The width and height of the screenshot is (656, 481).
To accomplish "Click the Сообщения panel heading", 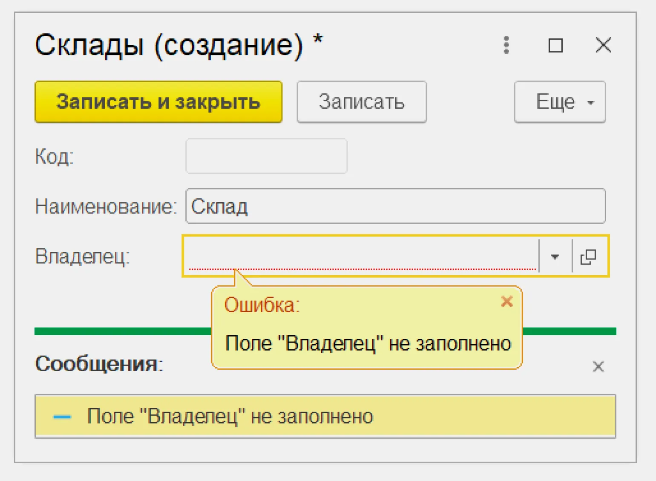I will [99, 364].
